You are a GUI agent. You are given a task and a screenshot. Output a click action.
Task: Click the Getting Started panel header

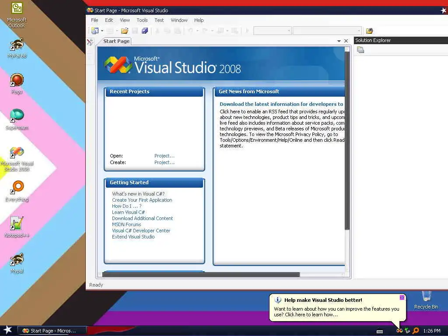(x=154, y=182)
